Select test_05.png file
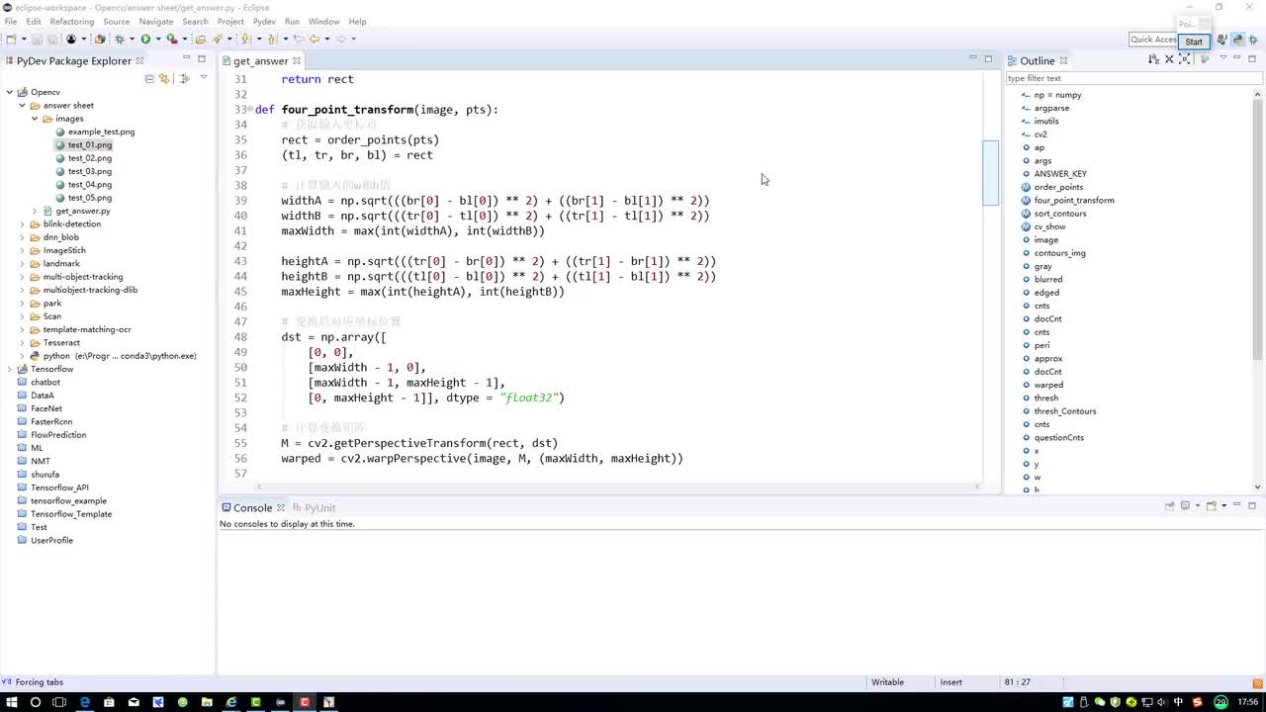This screenshot has height=712, width=1266. coord(89,198)
